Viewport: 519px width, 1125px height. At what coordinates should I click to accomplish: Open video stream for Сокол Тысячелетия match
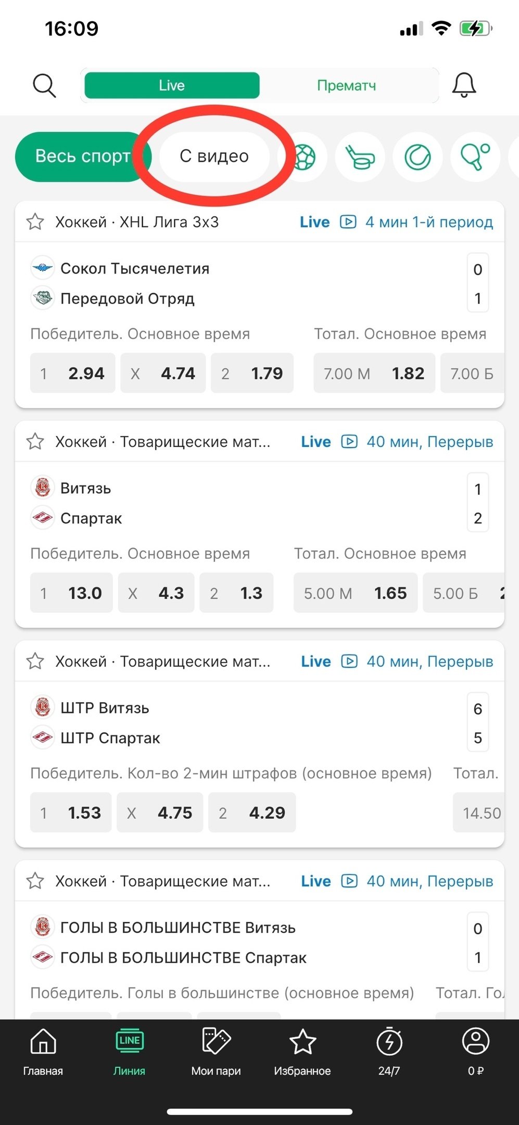click(x=348, y=222)
